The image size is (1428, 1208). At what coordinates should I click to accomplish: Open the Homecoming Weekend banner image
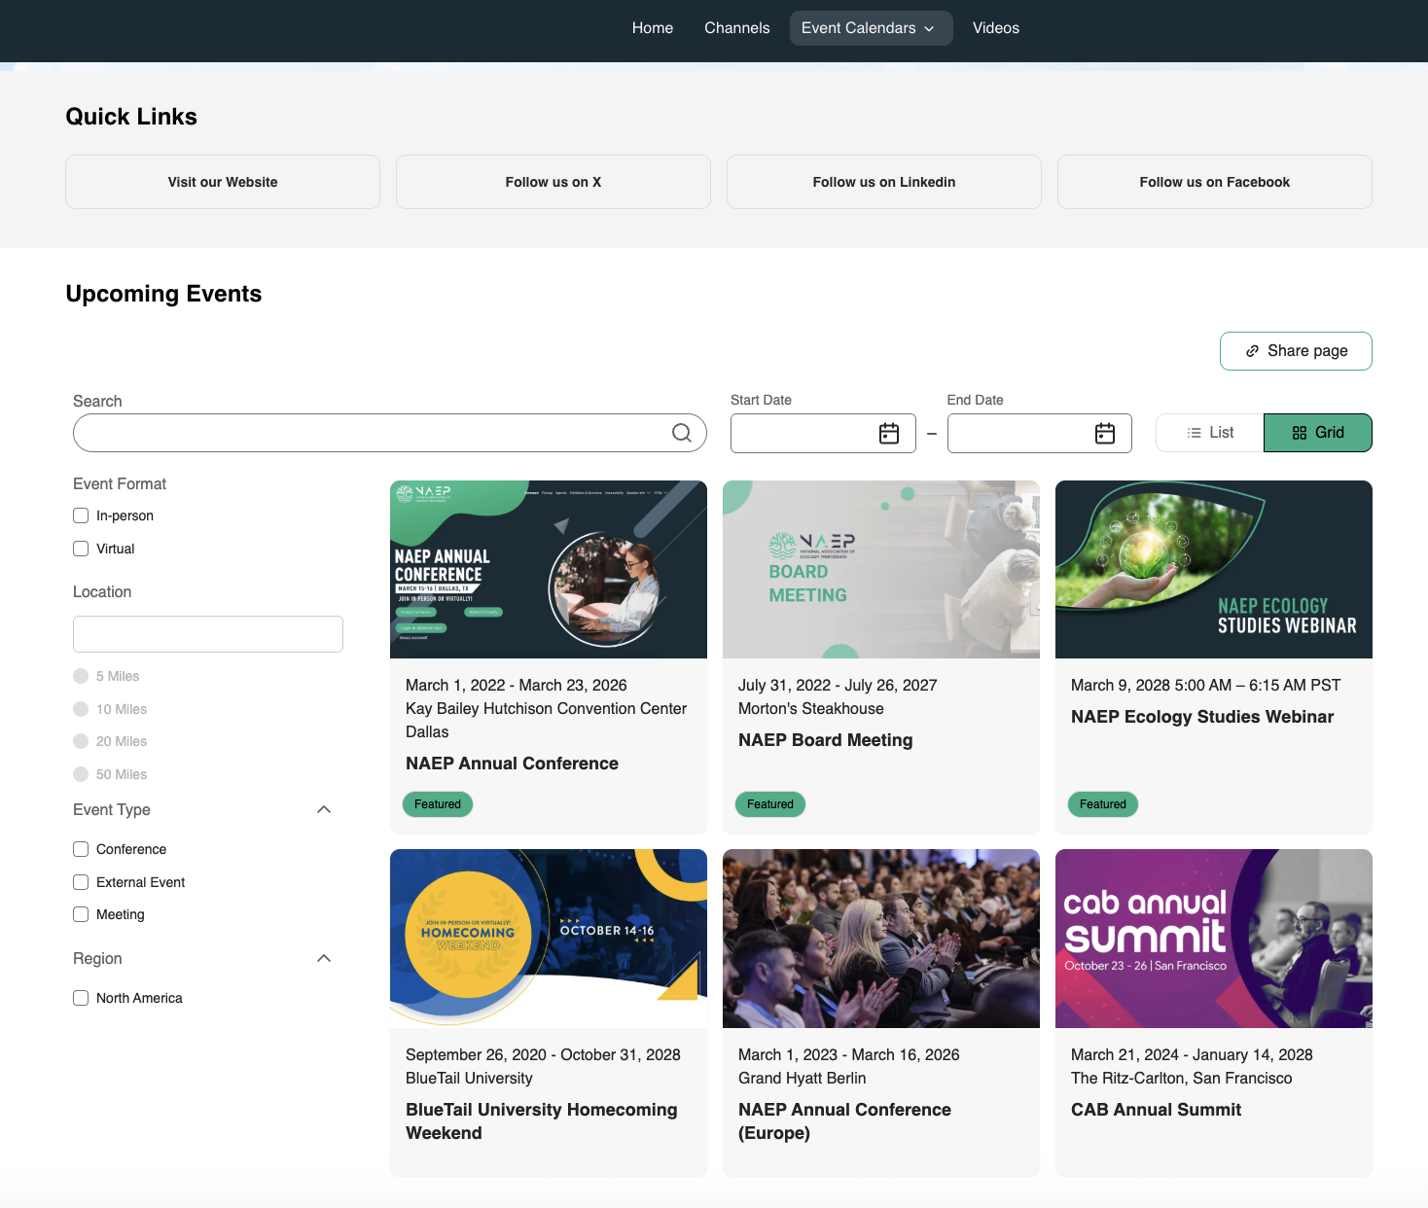(x=549, y=939)
